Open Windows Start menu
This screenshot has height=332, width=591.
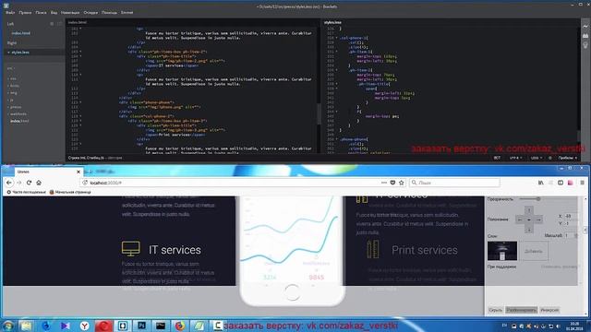pyautogui.click(x=8, y=326)
